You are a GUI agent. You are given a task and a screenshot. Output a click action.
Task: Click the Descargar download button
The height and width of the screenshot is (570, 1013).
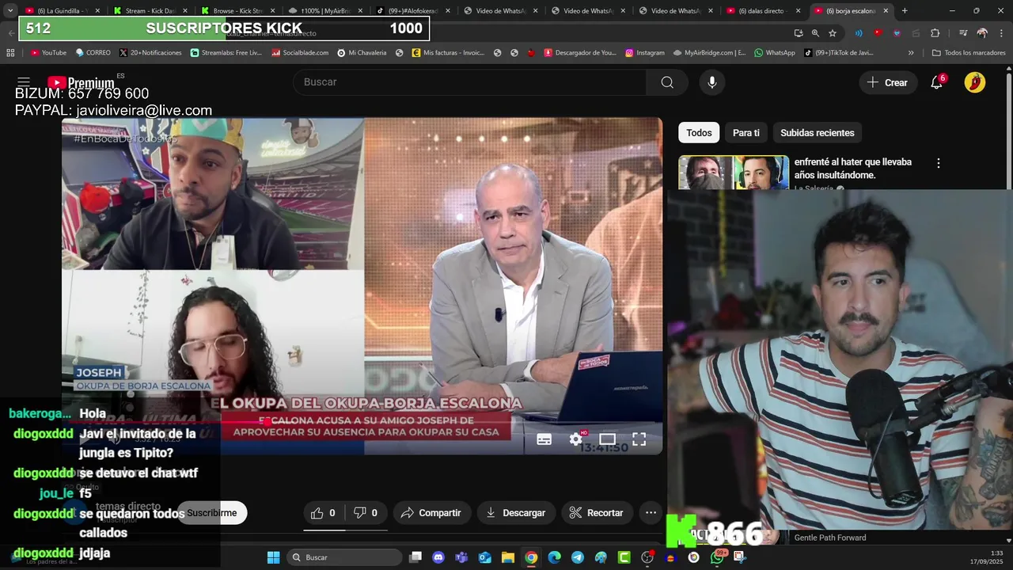tap(515, 513)
